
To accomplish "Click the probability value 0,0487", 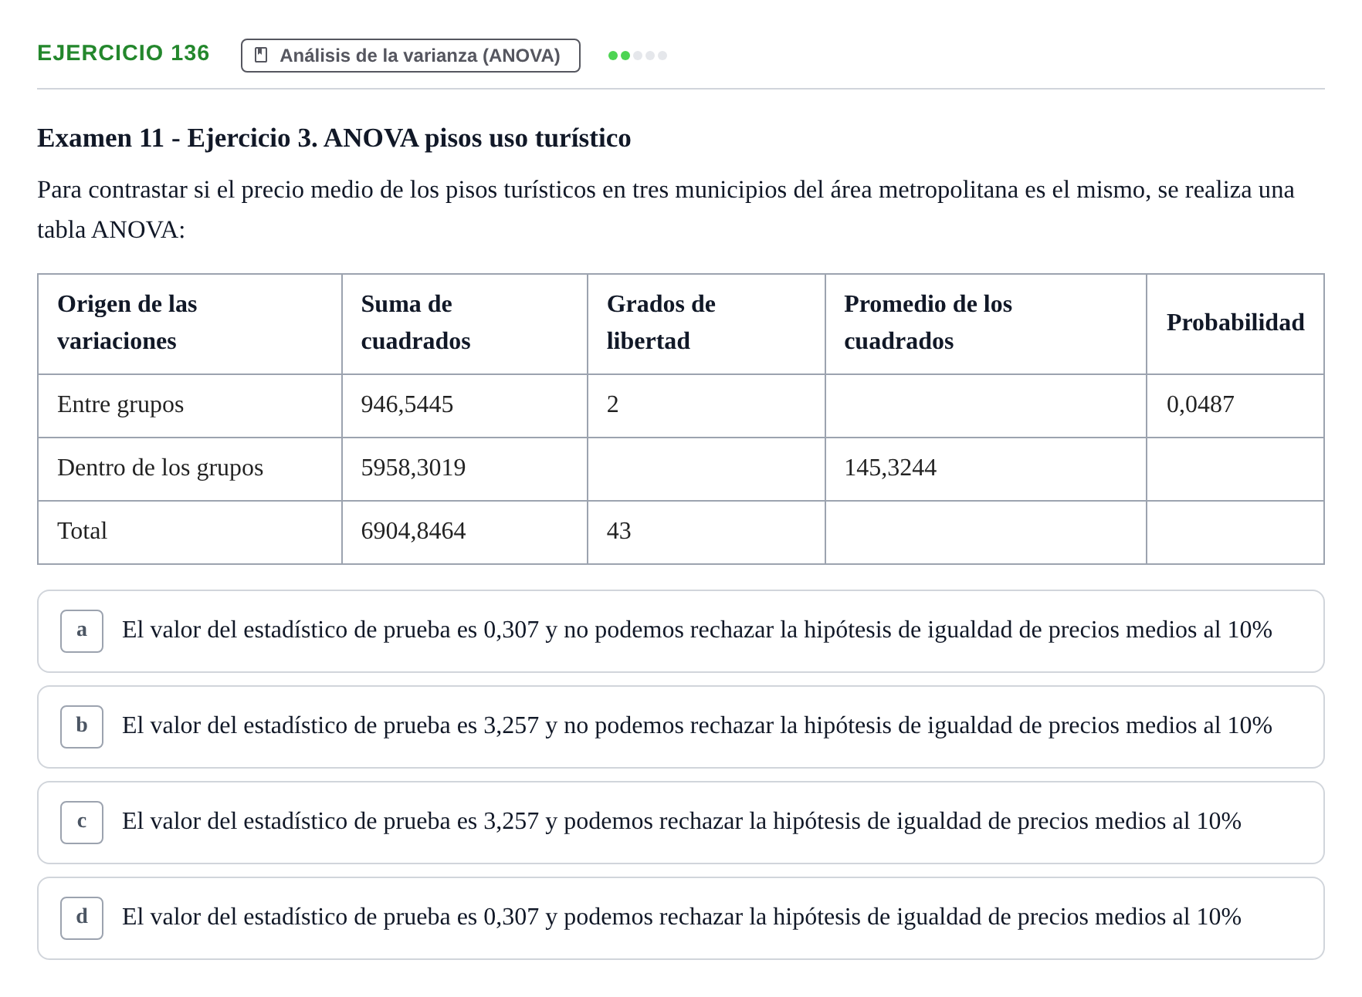I will pos(1201,405).
